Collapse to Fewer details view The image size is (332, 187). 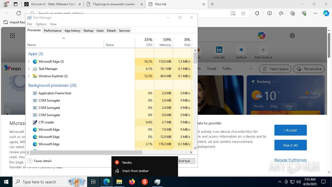click(x=40, y=161)
